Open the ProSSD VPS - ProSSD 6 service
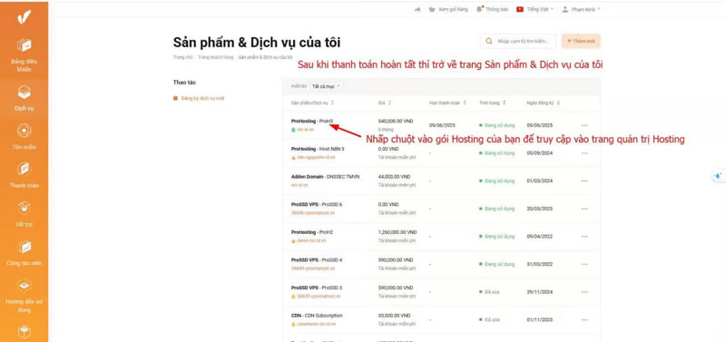This screenshot has width=726, height=342. pos(317,204)
